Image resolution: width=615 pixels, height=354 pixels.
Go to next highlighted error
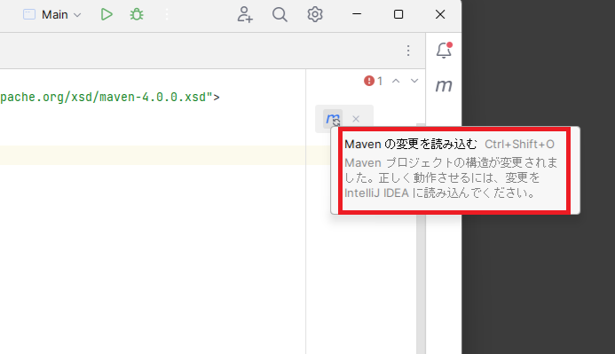coord(414,81)
